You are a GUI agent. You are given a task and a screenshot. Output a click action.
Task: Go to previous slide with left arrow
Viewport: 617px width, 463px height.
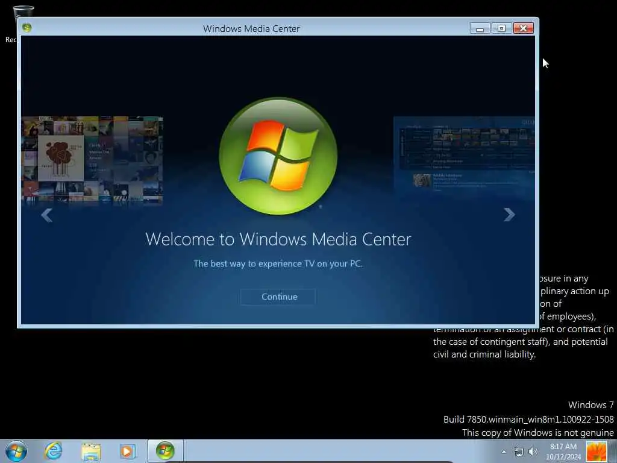point(47,215)
